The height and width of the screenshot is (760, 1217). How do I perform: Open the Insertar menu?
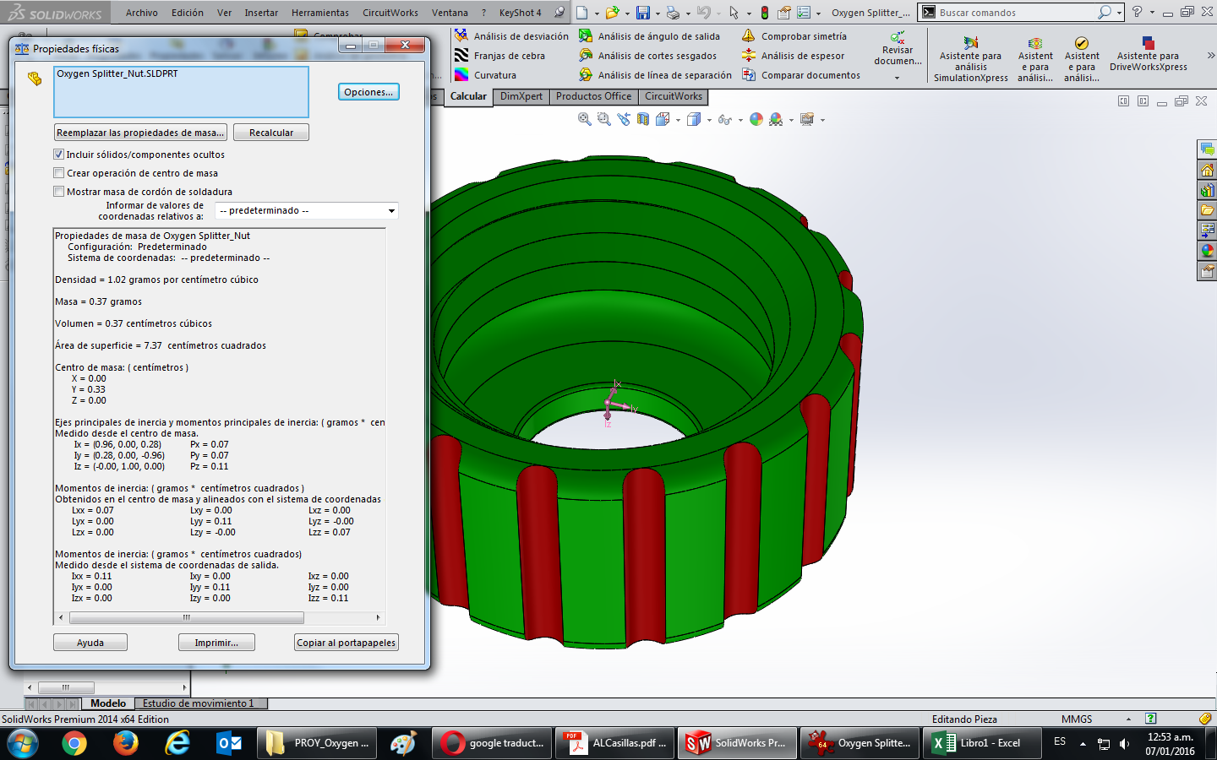tap(261, 13)
